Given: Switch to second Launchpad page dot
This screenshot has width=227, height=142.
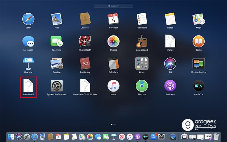Looking at the screenshot, I should (x=115, y=124).
